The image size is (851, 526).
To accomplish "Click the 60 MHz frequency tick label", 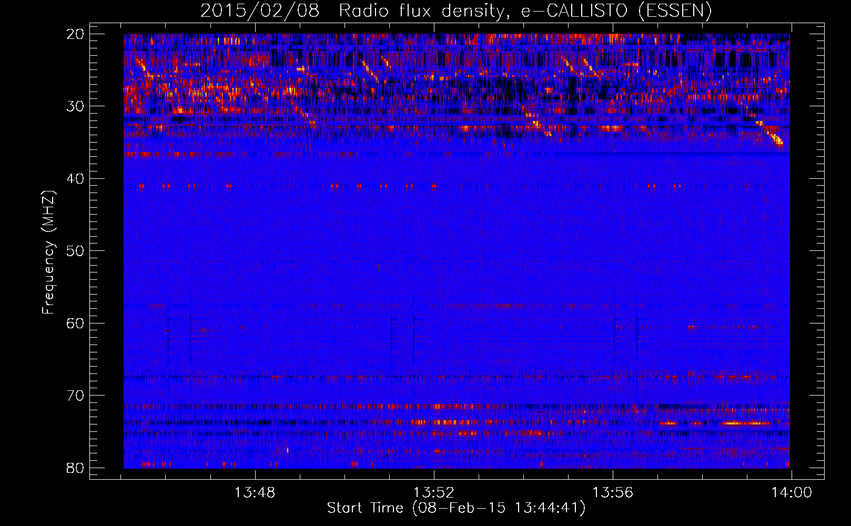I will [x=75, y=323].
